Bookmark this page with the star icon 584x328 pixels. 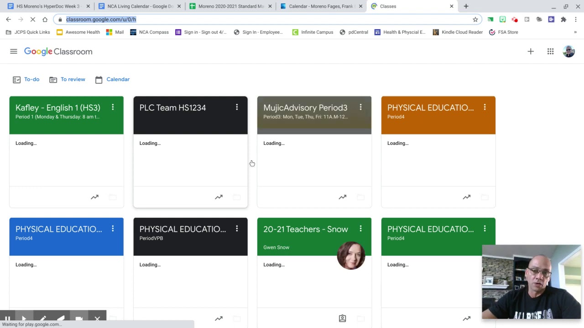click(x=475, y=20)
